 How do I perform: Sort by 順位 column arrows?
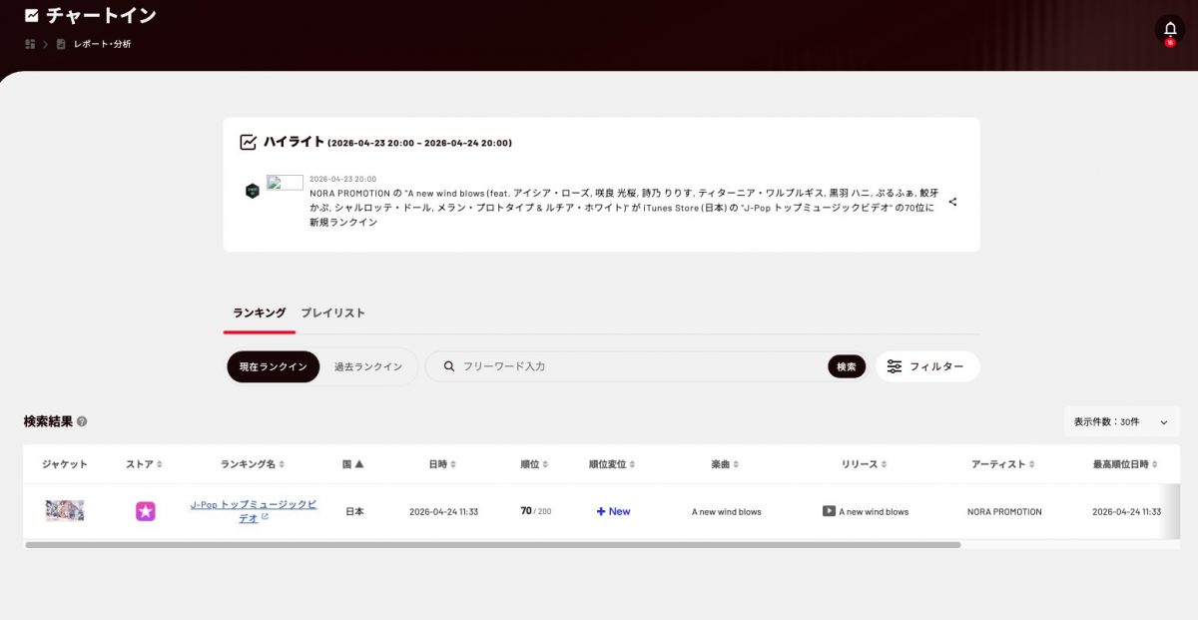coord(550,464)
